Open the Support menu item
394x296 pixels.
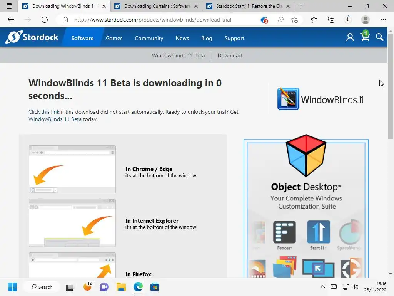[x=234, y=38]
